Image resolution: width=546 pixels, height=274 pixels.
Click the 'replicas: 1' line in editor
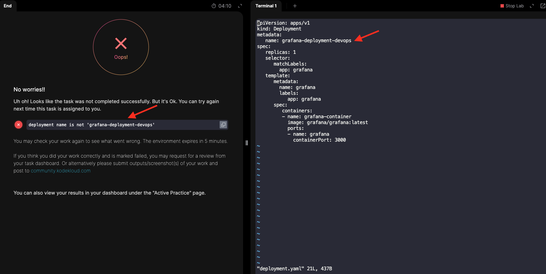280,52
